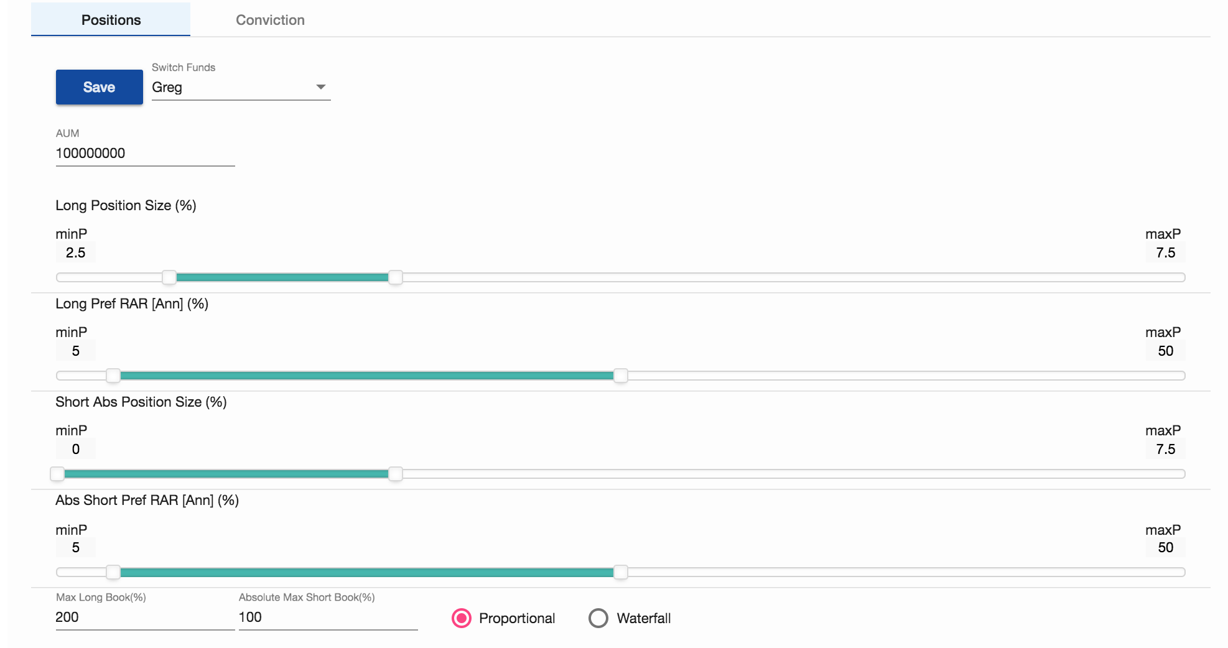Screen dimensions: 1228x648
Task: Click Long Position Size minP value 2.5
Action: 76,252
